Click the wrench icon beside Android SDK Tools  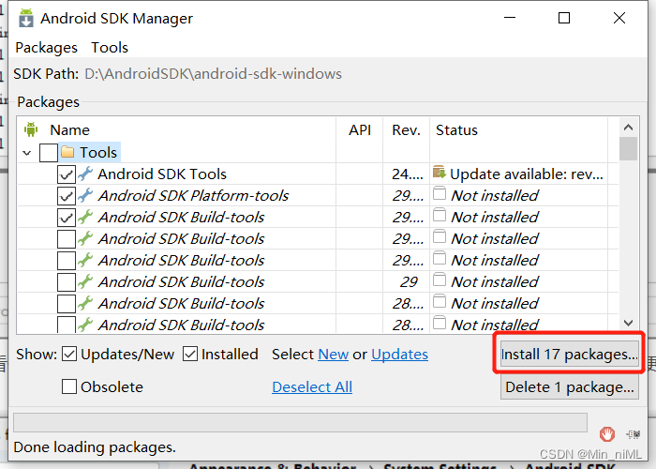[x=85, y=174]
